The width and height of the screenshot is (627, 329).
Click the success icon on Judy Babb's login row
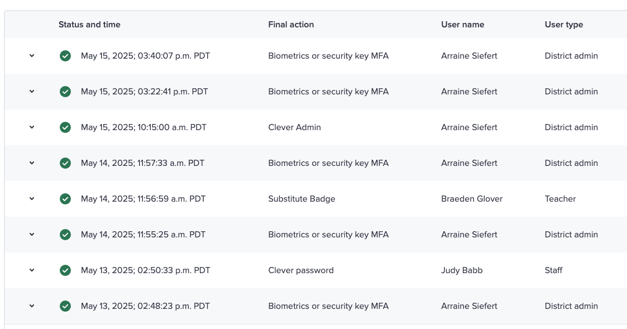click(x=65, y=270)
